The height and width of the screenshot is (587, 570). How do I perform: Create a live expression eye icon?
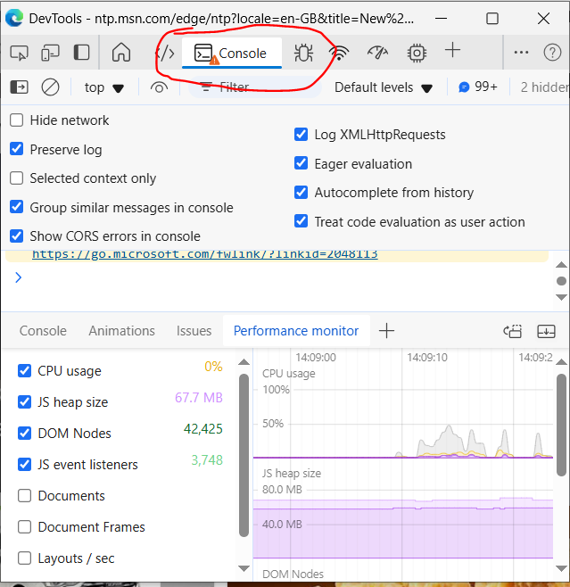coord(159,87)
